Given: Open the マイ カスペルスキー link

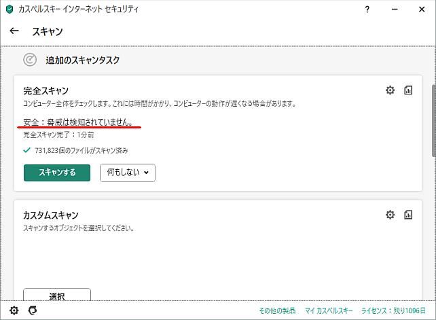Looking at the screenshot, I should 329,310.
